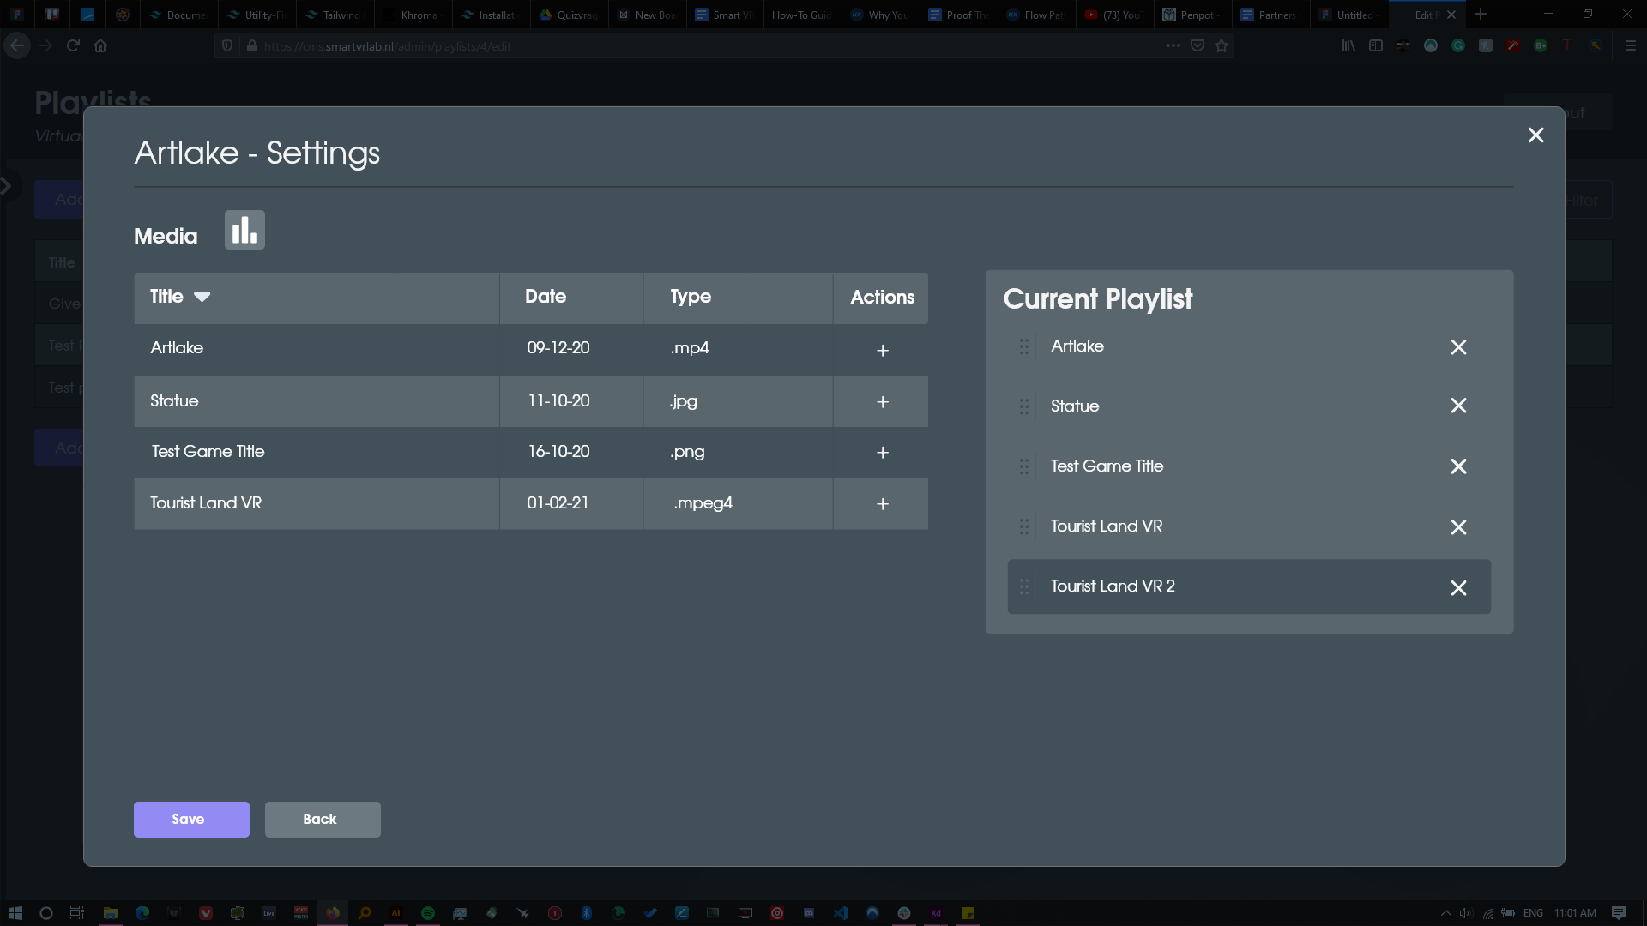1647x926 pixels.
Task: Click drag handle beside Tourist Land VR 2
Action: point(1024,586)
